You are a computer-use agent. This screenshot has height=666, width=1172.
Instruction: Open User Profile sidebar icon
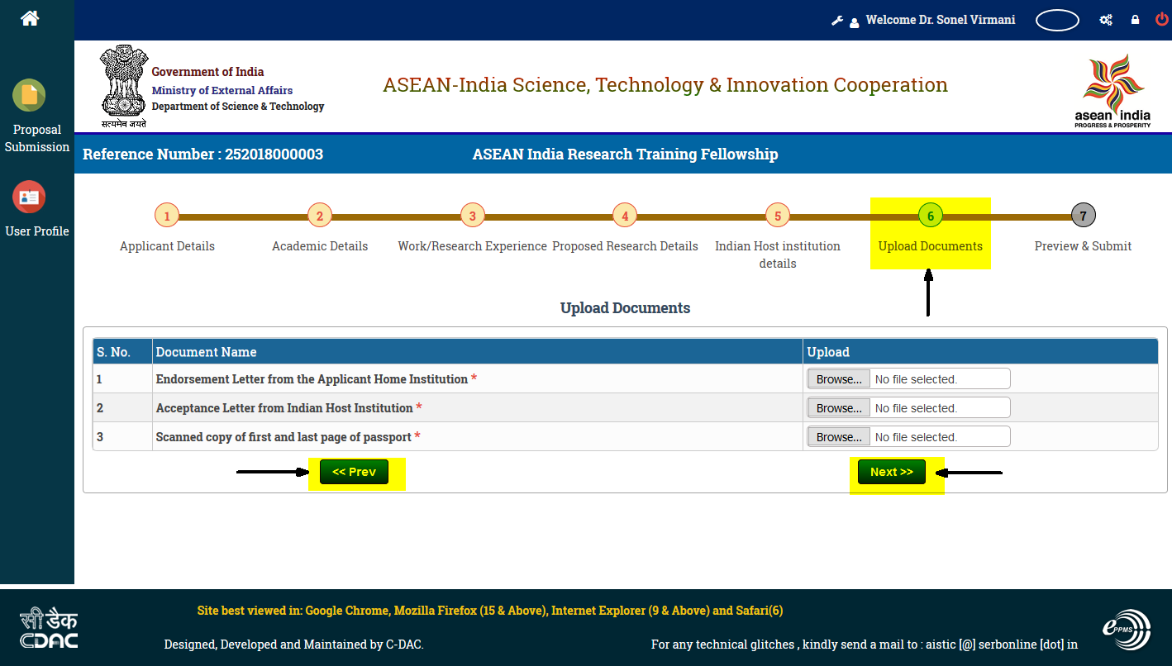tap(29, 197)
